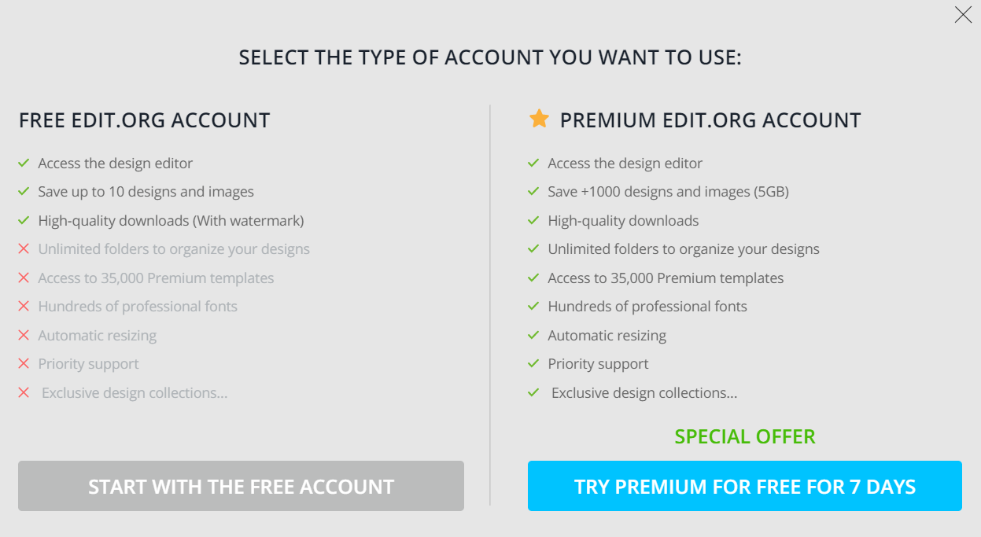Click the checkmark beside Exclusive design collections
Viewport: 981px width, 537px height.
point(533,392)
